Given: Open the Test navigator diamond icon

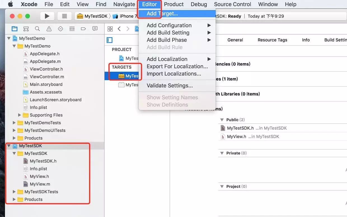Looking at the screenshot, I should (60, 29).
